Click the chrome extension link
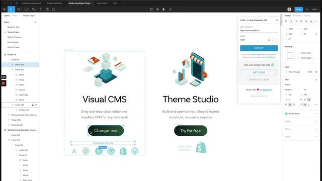The image size is (322, 181). point(258,55)
